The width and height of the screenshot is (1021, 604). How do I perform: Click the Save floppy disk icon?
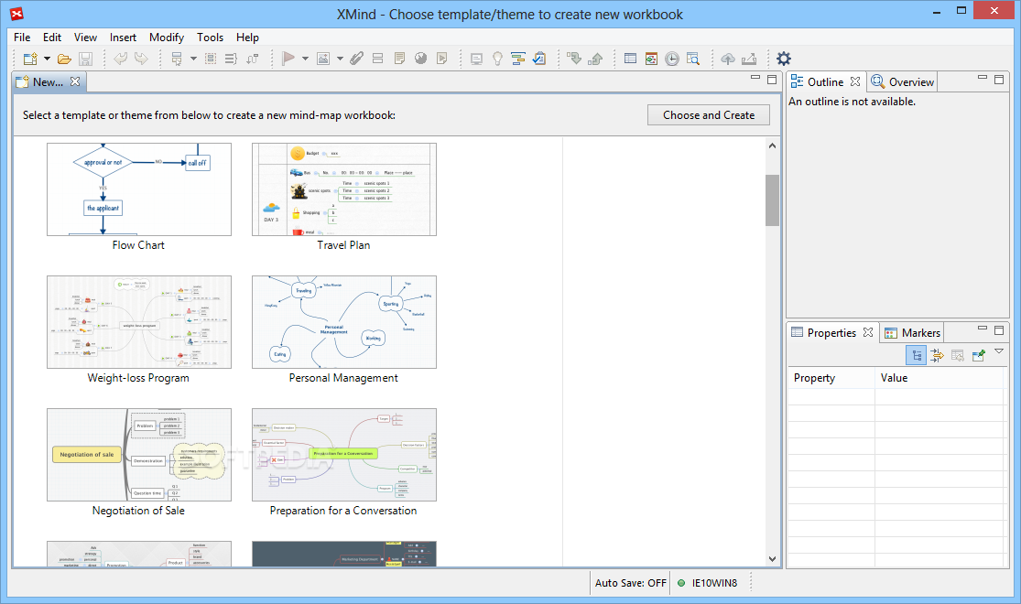[x=85, y=59]
